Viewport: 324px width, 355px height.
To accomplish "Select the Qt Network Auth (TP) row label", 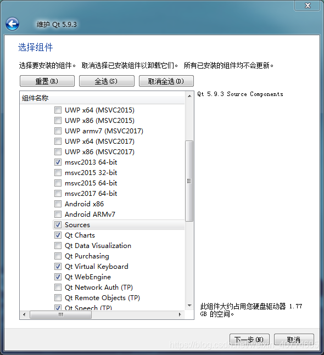I will click(x=99, y=288).
